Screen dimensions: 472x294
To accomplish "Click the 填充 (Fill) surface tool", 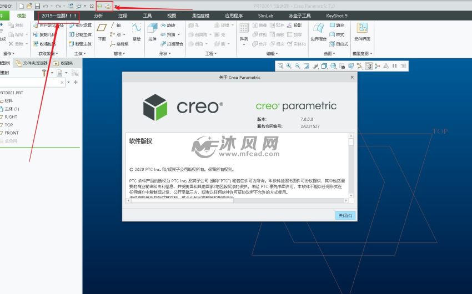I will [x=337, y=26].
